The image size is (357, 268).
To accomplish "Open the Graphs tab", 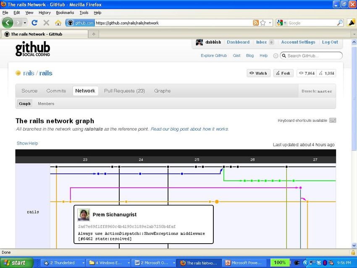I will click(163, 91).
